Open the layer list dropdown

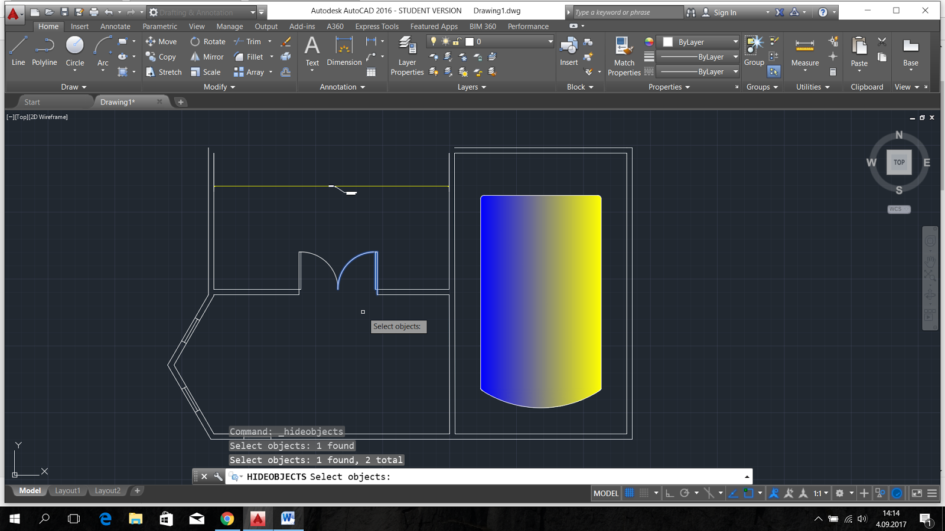click(550, 42)
